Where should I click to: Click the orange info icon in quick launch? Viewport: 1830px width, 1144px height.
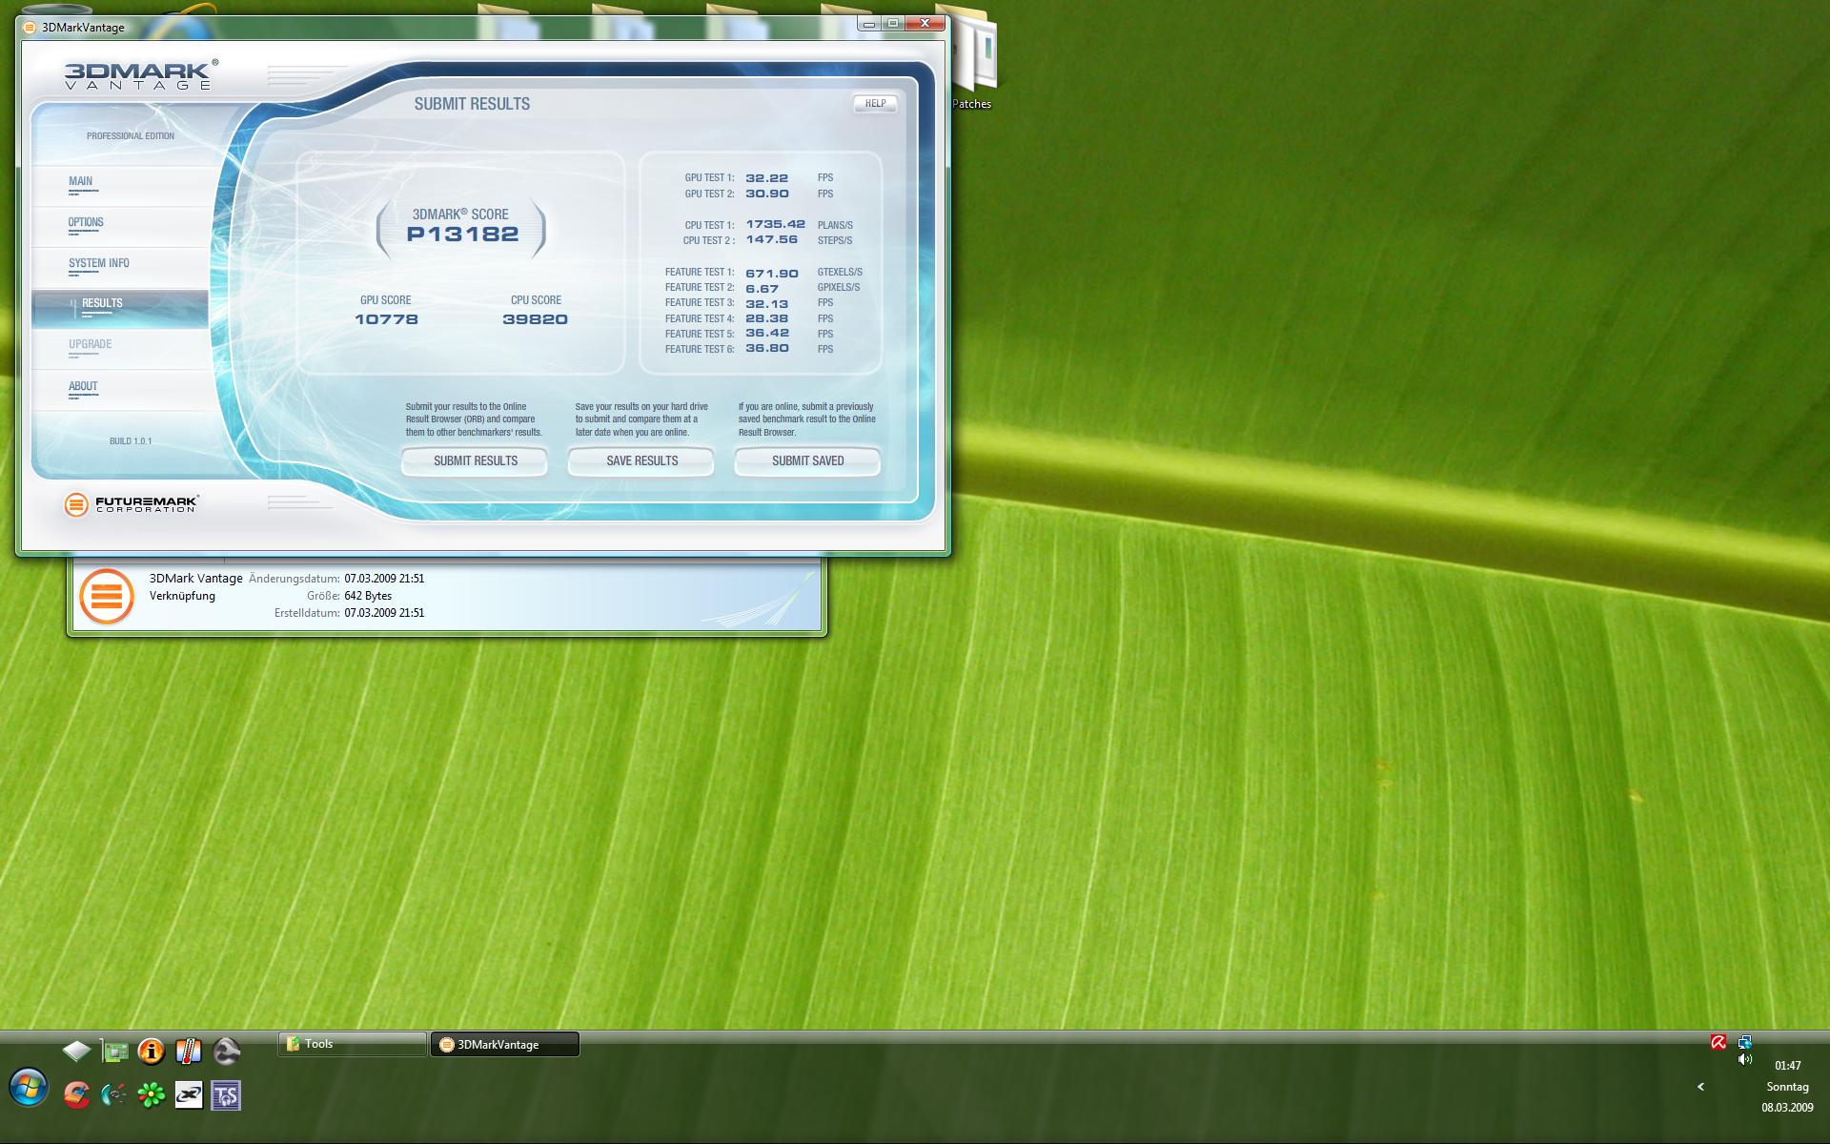pos(151,1051)
